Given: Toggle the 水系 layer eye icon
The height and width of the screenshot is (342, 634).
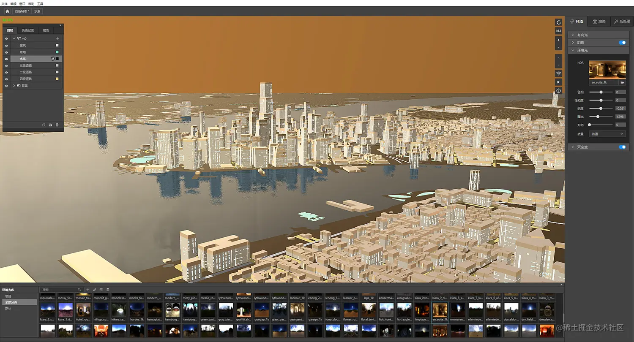Looking at the screenshot, I should 6,59.
